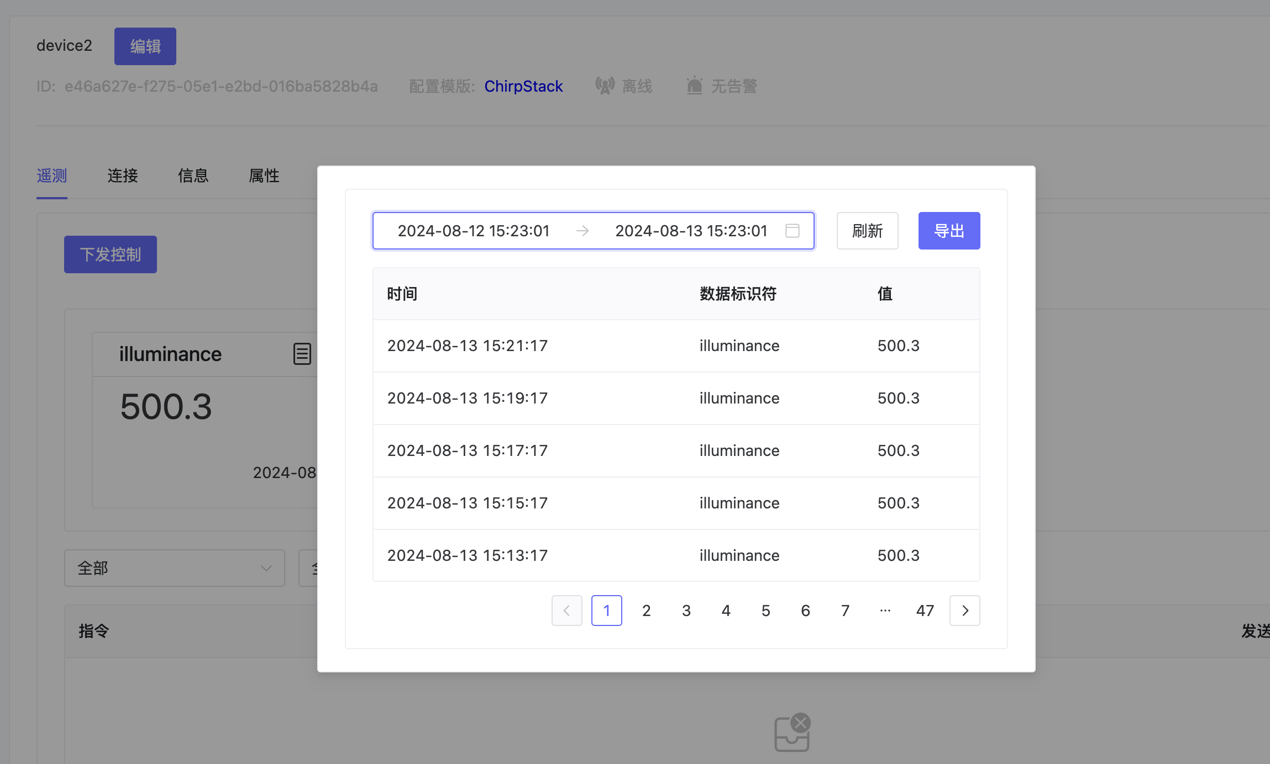1270x764 pixels.
Task: Click the start date input field
Action: [473, 231]
